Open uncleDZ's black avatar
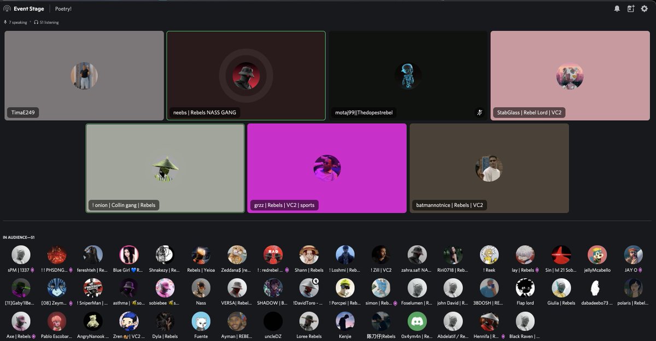The image size is (656, 341). coord(273,321)
